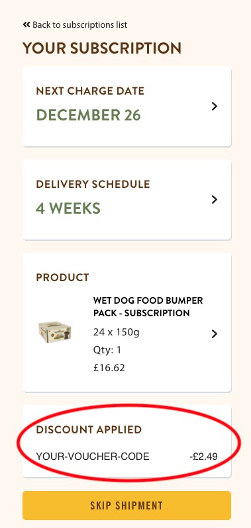
Task: Click the 24 x 150g pack size
Action: point(117,333)
